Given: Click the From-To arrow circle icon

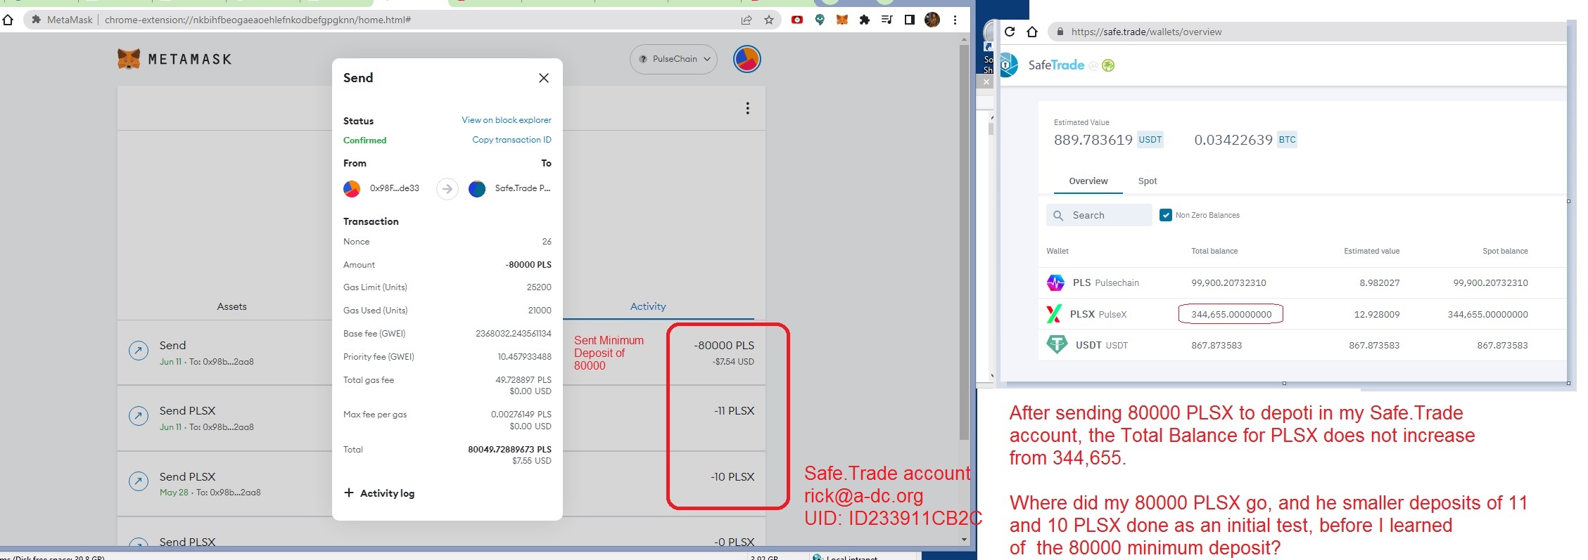Looking at the screenshot, I should pos(447,189).
